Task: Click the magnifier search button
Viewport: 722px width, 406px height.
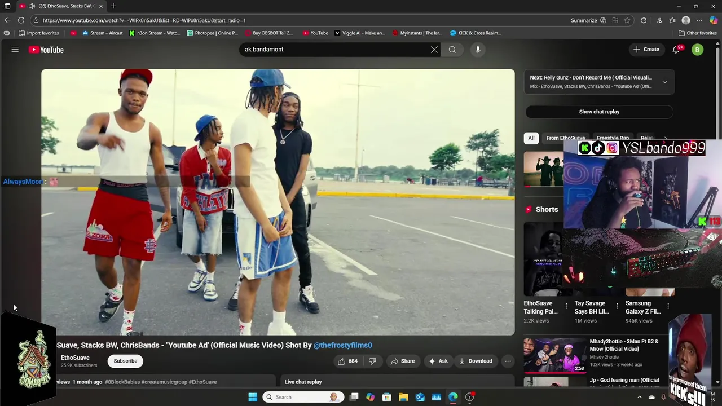Action: click(x=452, y=50)
